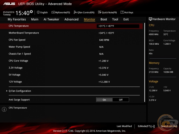This screenshot has height=134, width=179.
Task: Select the Water Pump Speed row
Action: (71, 47)
